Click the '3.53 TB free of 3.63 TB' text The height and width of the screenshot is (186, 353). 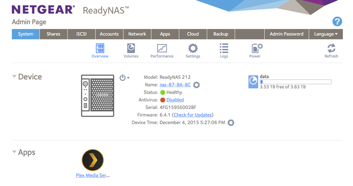(x=283, y=87)
